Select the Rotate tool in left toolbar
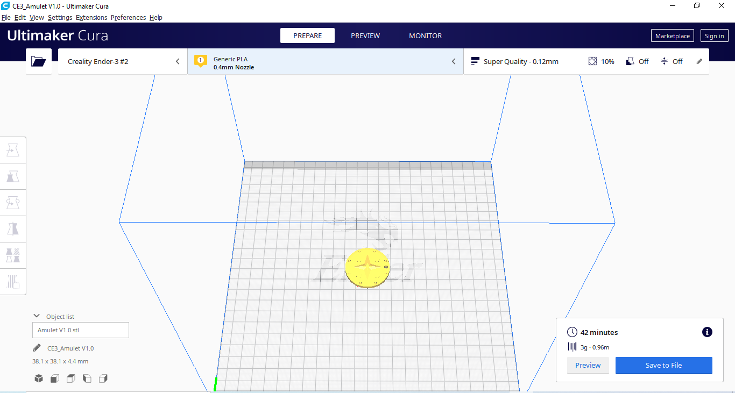The width and height of the screenshot is (735, 393). 13,203
